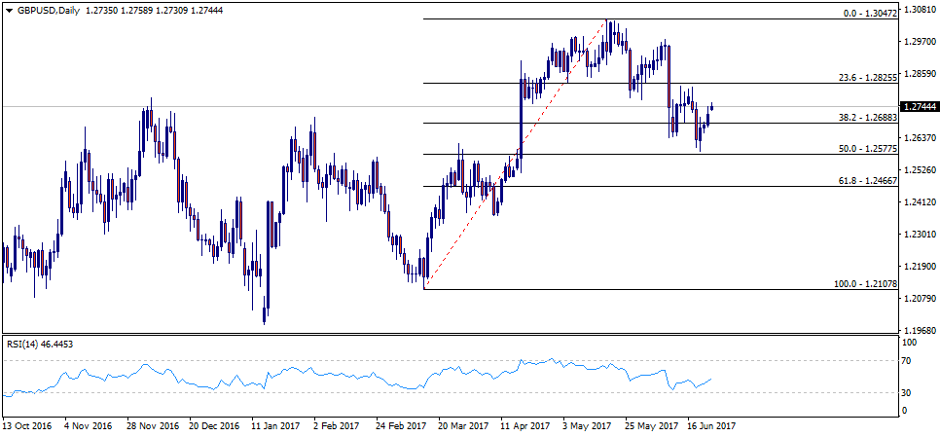Click 1.30810 on the price axis
Viewport: 940px width, 437px height.
[920, 10]
